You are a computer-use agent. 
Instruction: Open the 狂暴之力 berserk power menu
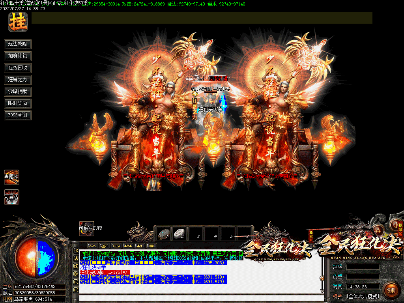[18, 79]
